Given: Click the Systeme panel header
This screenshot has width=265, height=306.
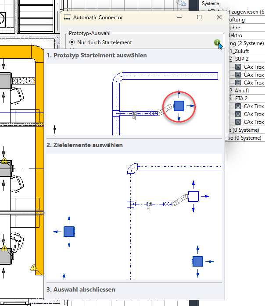Looking at the screenshot, I should (211, 4).
